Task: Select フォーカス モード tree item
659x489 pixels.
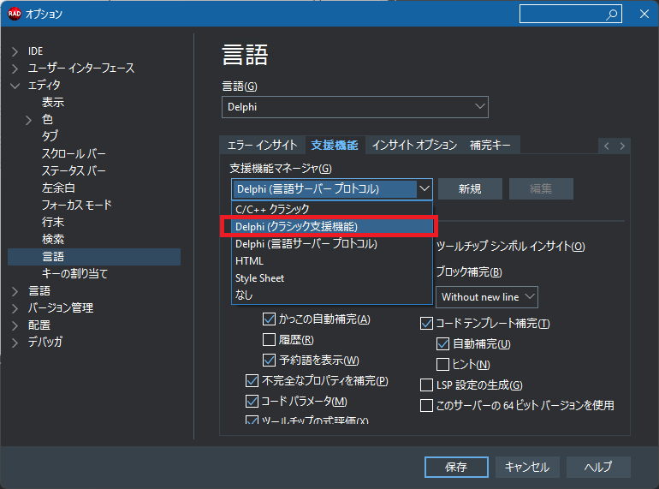Action: point(77,205)
